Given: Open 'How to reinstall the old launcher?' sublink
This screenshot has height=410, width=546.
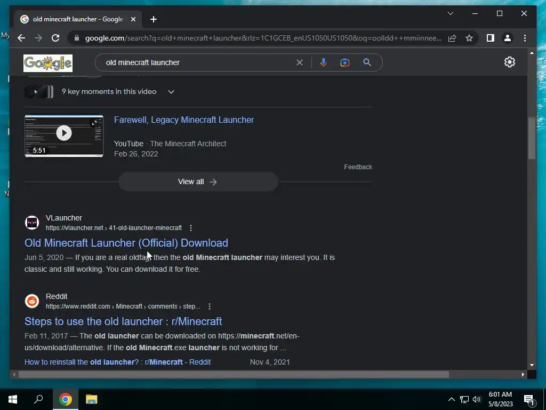Looking at the screenshot, I should click(x=117, y=362).
